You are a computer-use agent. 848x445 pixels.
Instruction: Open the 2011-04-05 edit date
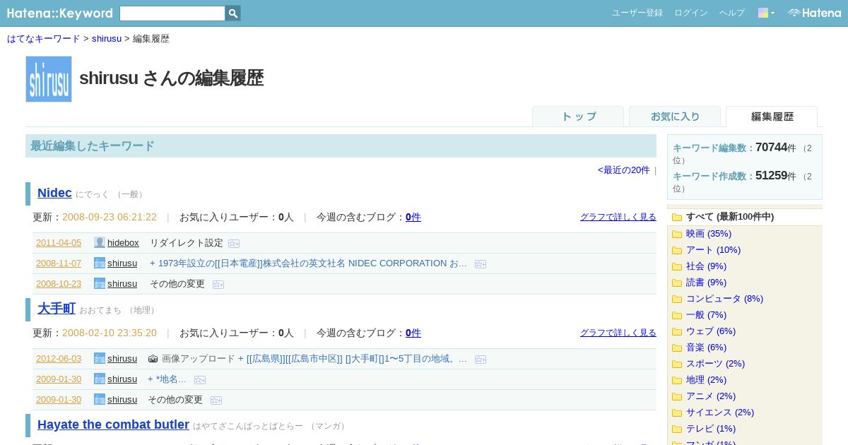59,243
